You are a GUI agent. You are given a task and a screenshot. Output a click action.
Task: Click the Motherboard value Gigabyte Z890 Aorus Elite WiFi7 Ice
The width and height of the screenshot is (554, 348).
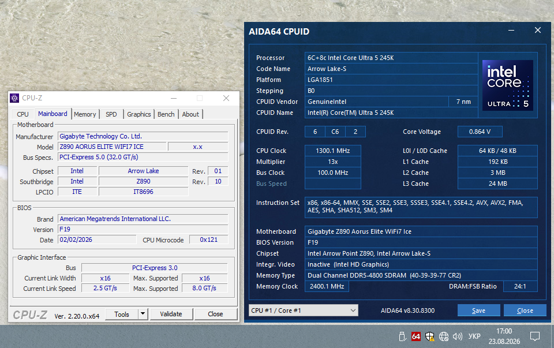click(x=421, y=232)
